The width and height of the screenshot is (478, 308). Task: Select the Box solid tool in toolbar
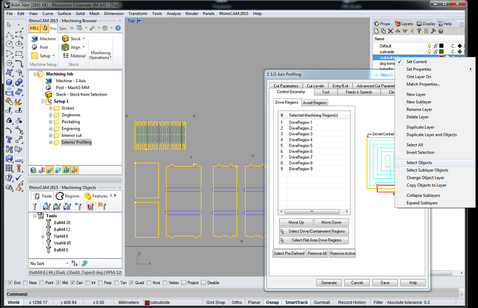tap(9, 83)
